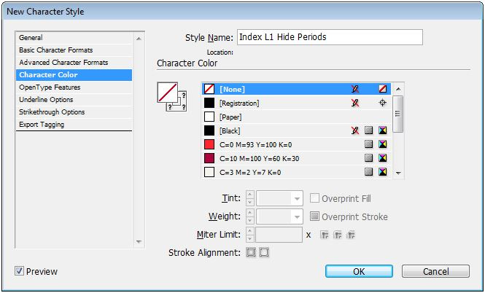Select the fill/stroke proxy swatch icon
This screenshot has height=293, width=485.
tap(171, 97)
